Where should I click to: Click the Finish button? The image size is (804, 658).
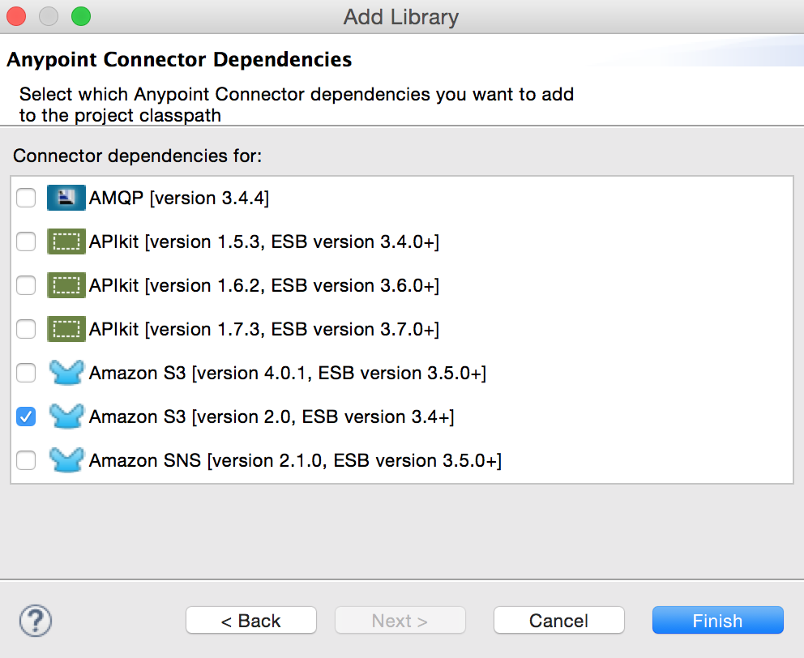[717, 620]
